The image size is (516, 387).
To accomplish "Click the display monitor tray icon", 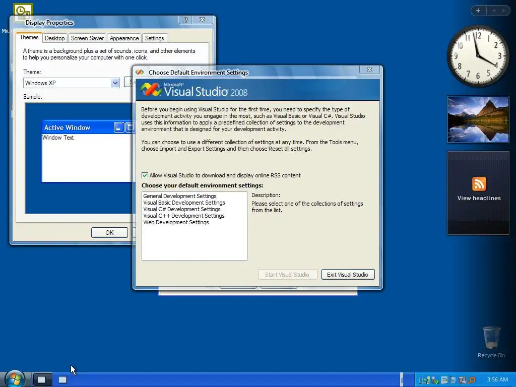I will [x=444, y=380].
